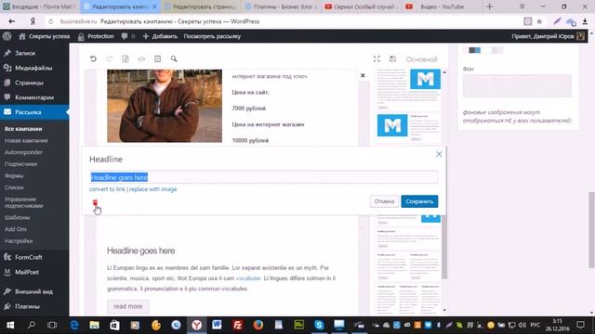595x334 pixels.
Task: Delete the headline with red trash icon
Action: (95, 203)
